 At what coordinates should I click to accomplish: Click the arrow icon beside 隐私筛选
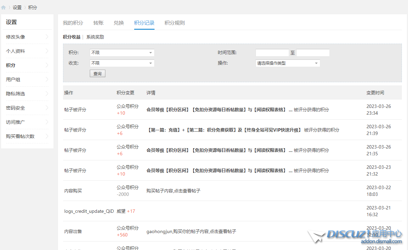(x=47, y=94)
